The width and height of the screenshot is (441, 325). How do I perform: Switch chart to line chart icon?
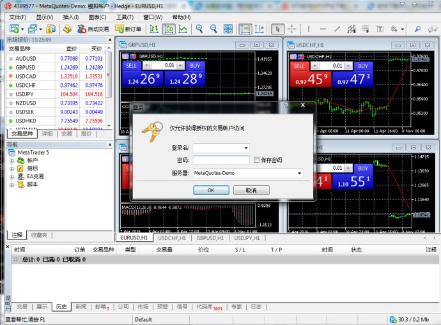(x=183, y=29)
